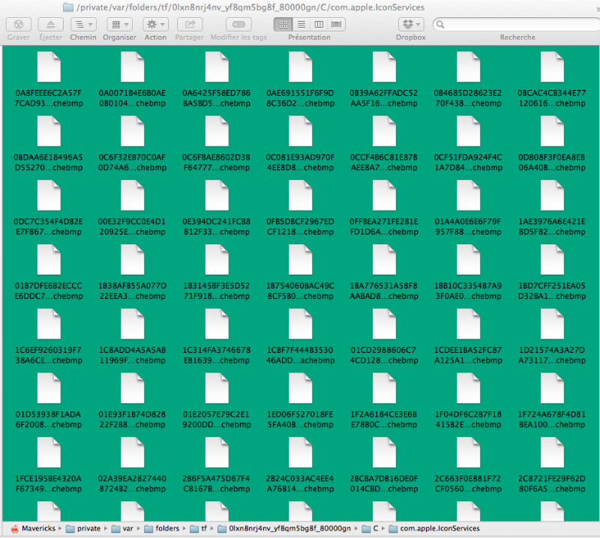Image resolution: width=600 pixels, height=538 pixels.
Task: Click the Modifier les tags button
Action: click(238, 25)
